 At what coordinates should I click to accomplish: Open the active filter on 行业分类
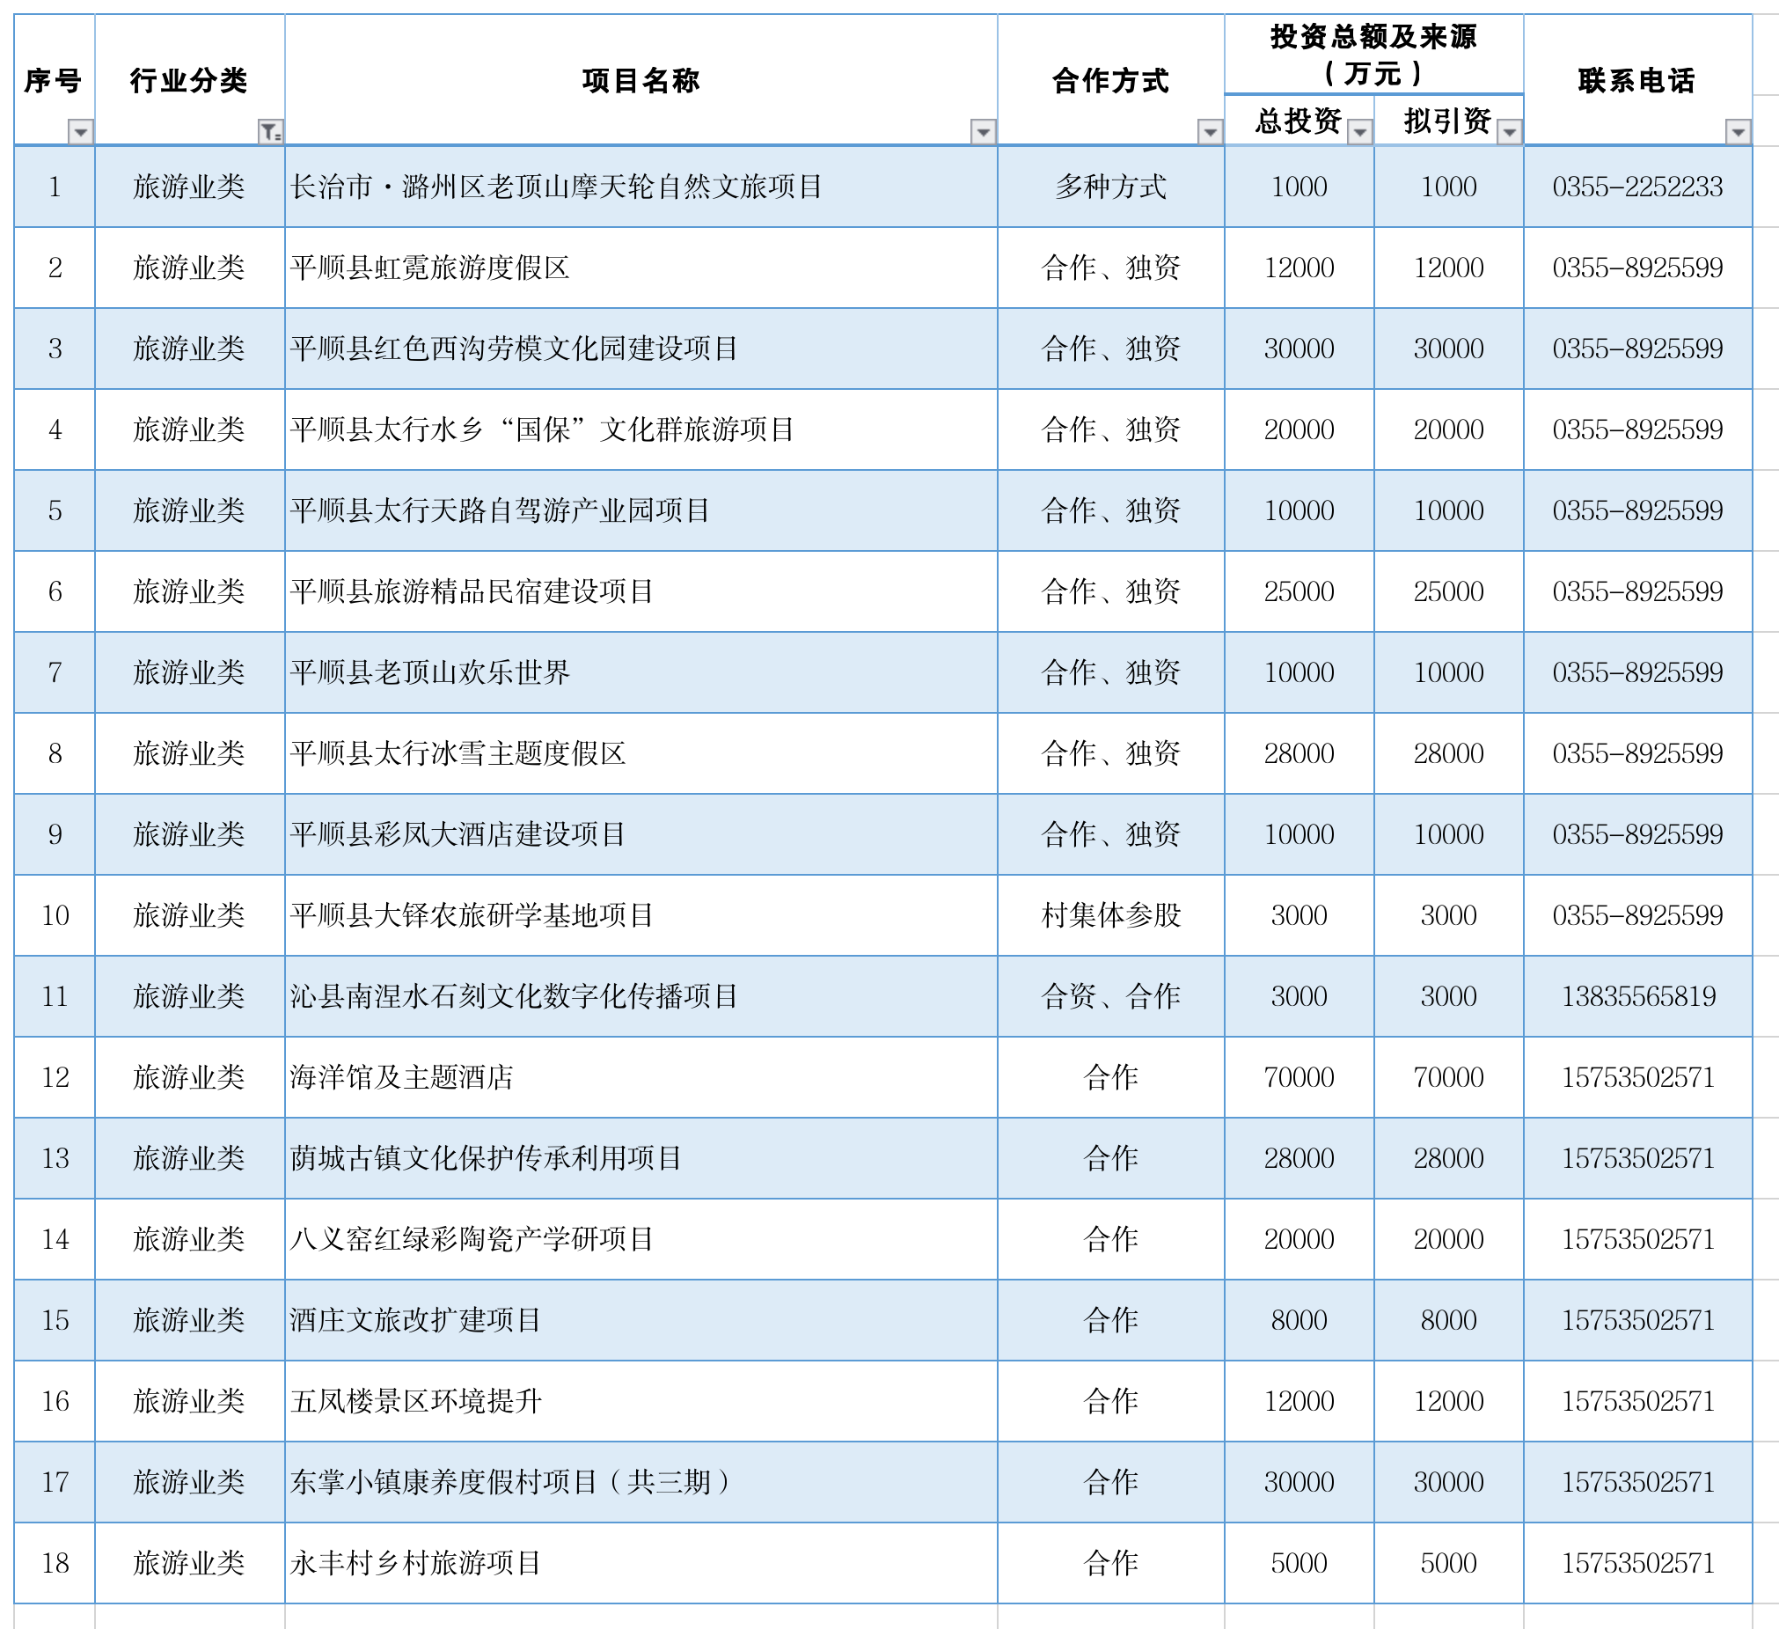coord(270,132)
